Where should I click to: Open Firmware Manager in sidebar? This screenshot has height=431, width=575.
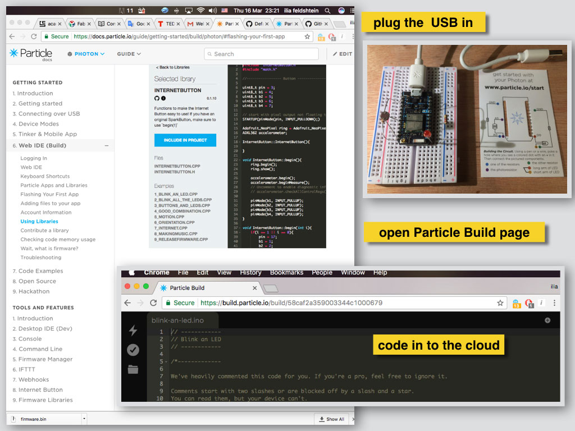pos(45,359)
